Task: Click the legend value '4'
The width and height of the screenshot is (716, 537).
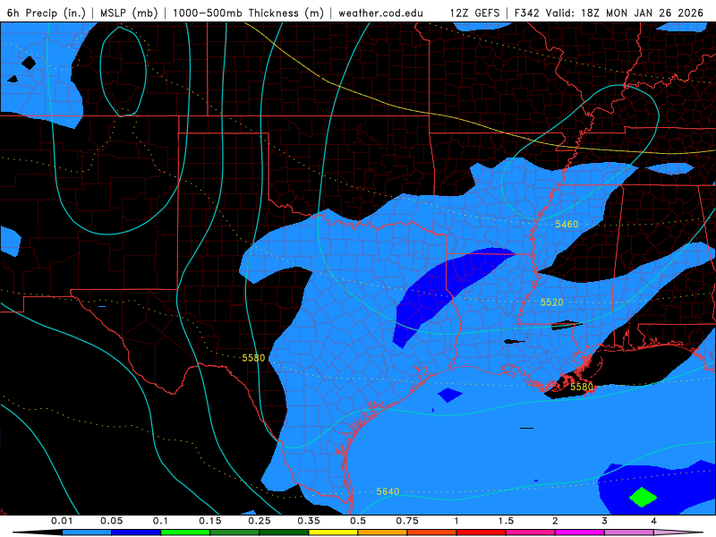Action: tap(654, 521)
